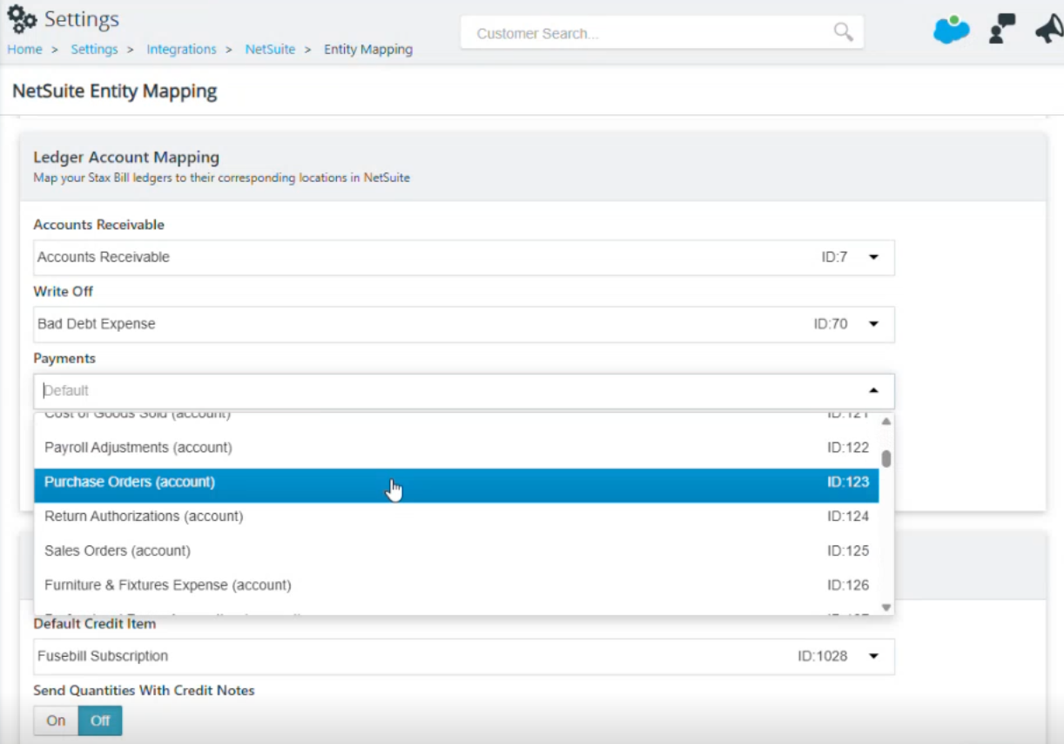Click dropdown list scroll up arrow
1064x744 pixels.
point(886,422)
